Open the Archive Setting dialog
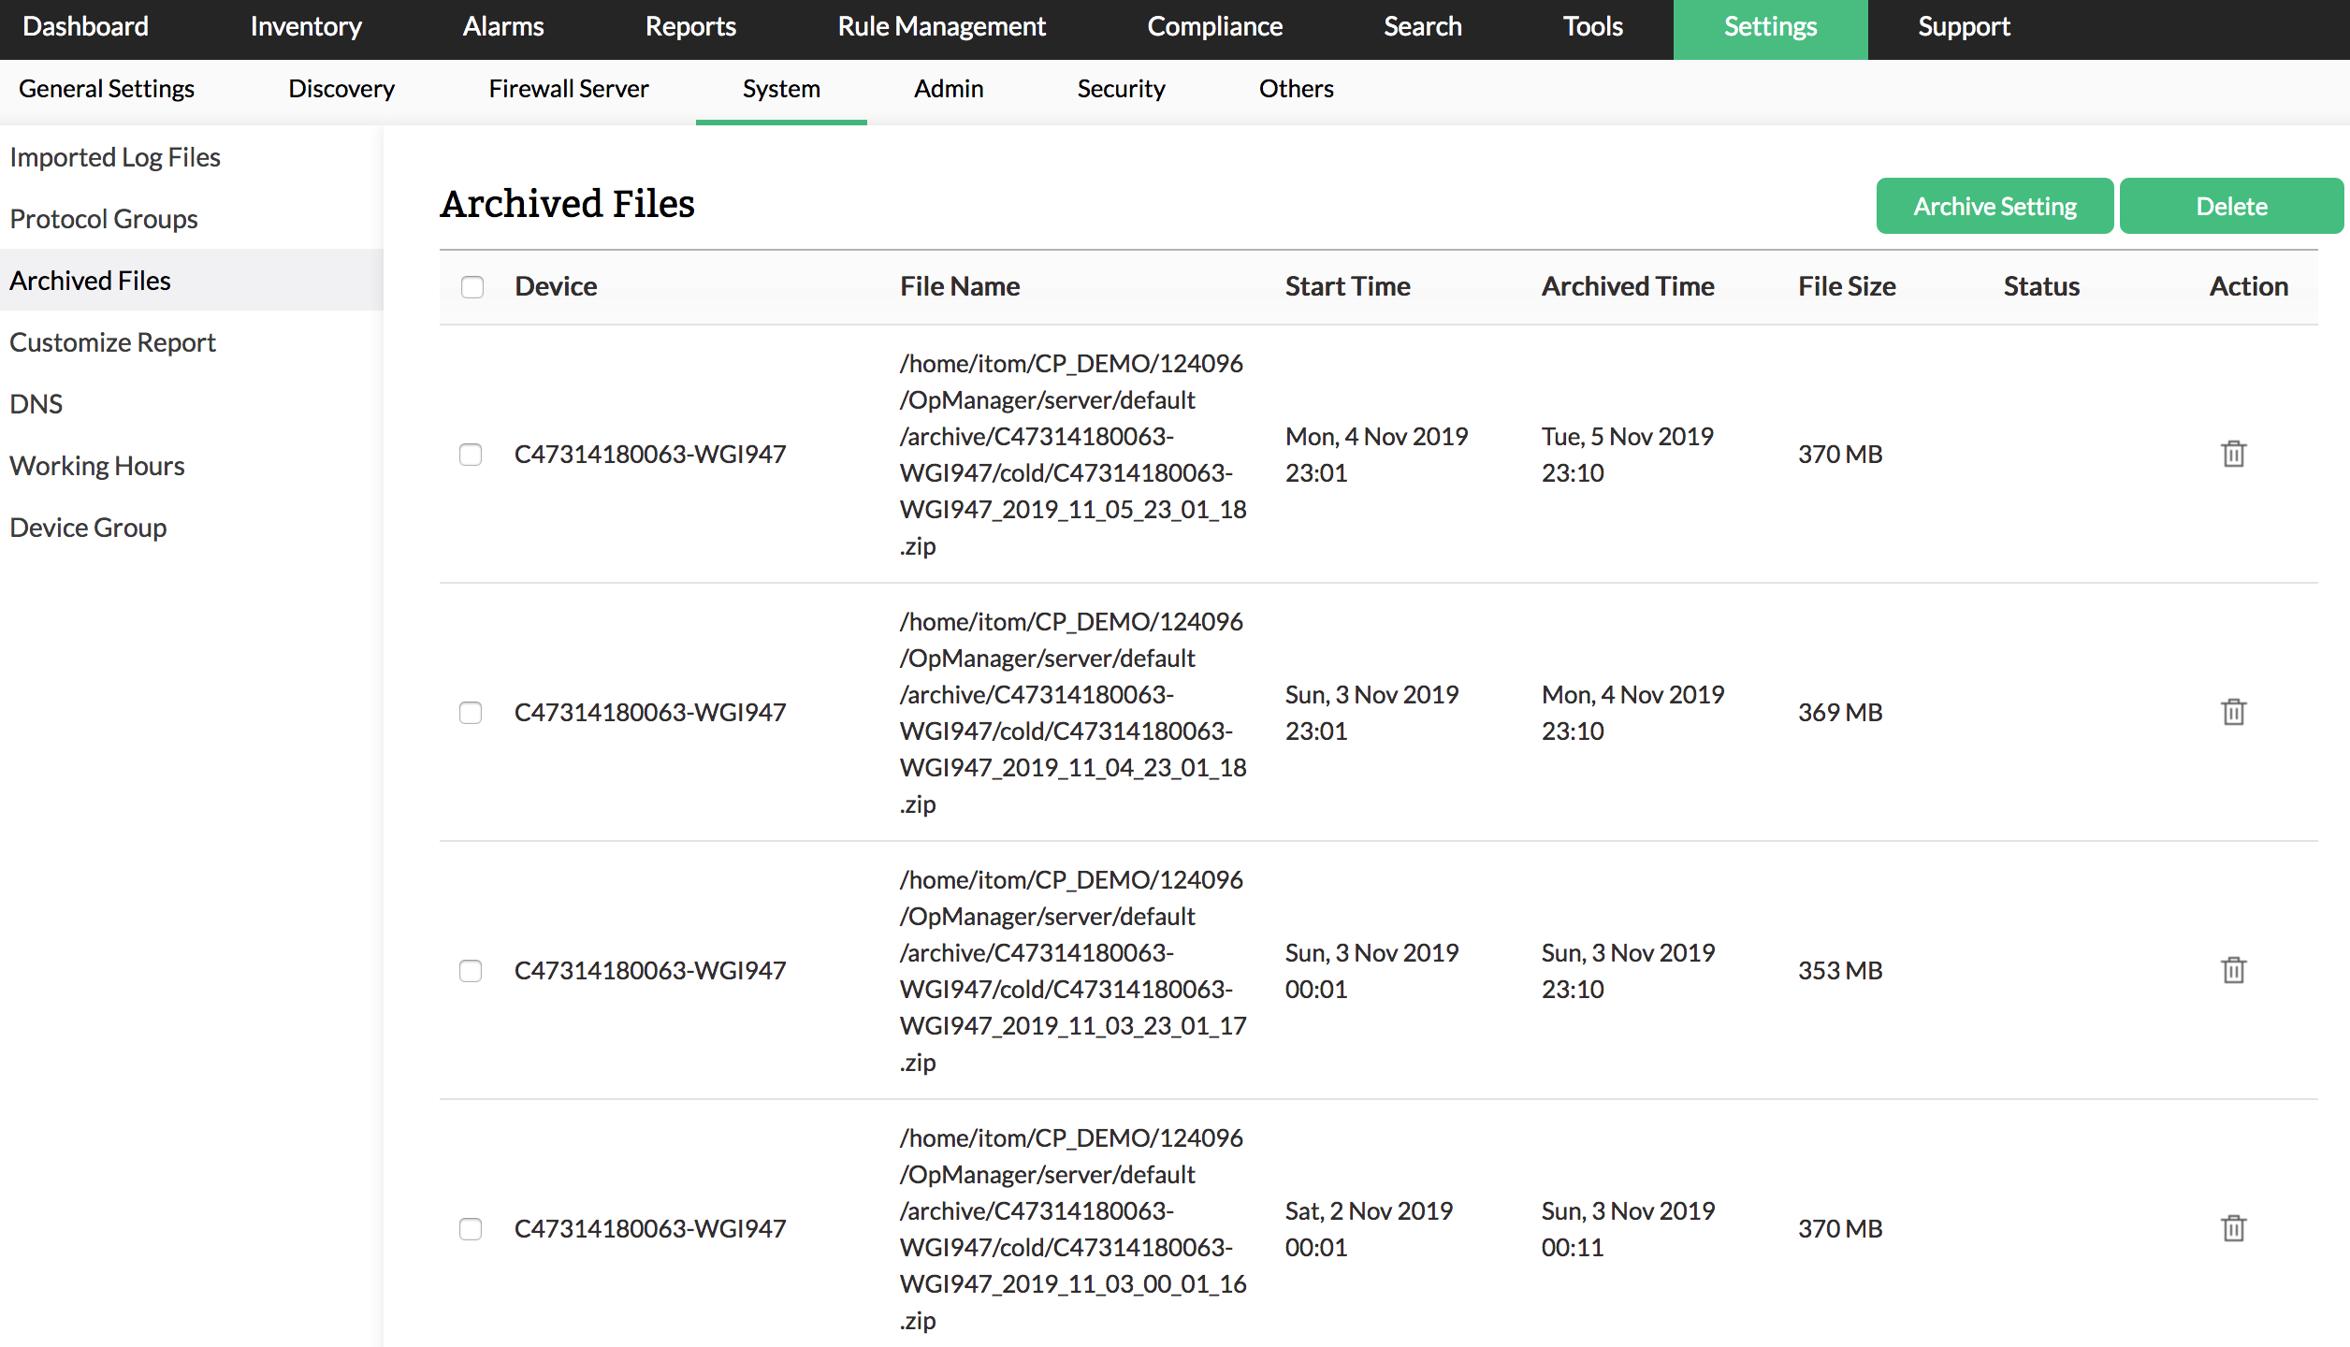 pos(1994,206)
